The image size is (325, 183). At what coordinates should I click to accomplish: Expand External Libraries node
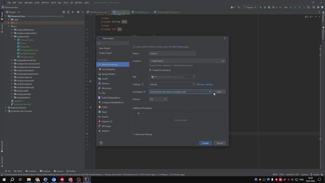click(x=6, y=108)
